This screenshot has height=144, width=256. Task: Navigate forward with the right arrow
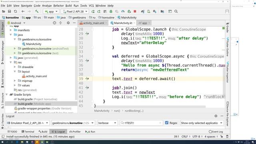29,12
